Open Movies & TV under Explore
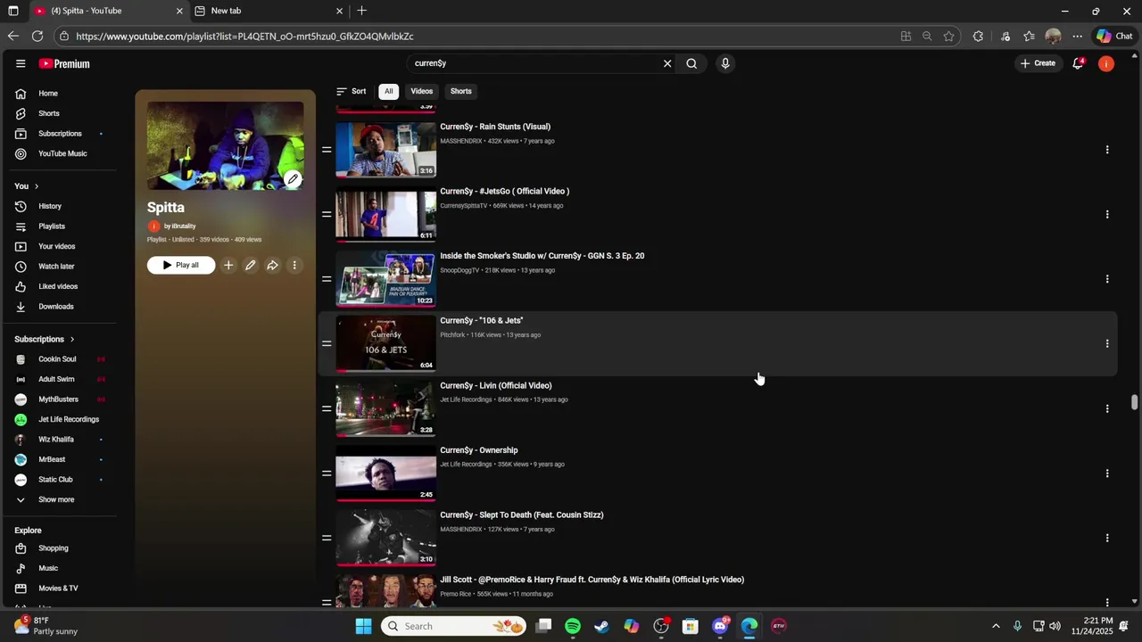The image size is (1142, 642). [60, 588]
